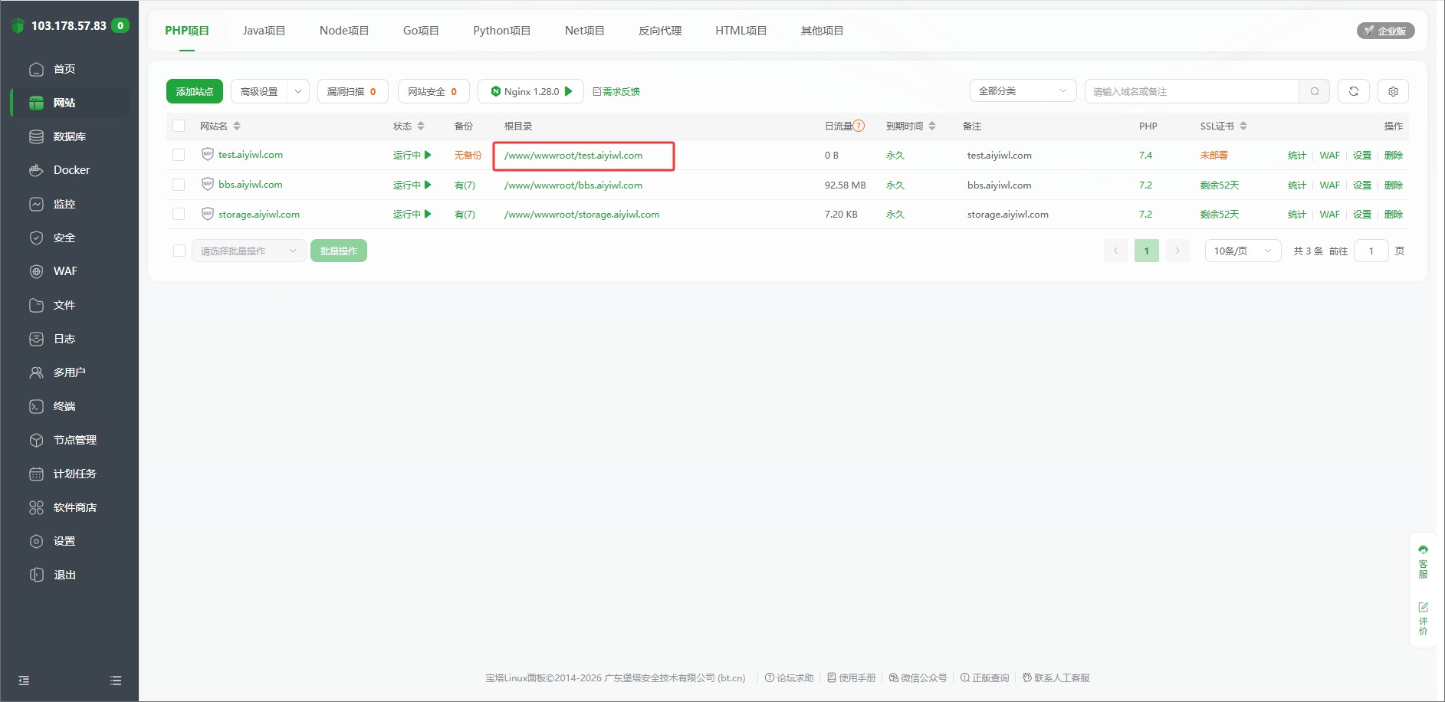Tick the checkbox for test.aiyiwl.com row
1445x702 pixels.
coord(179,155)
